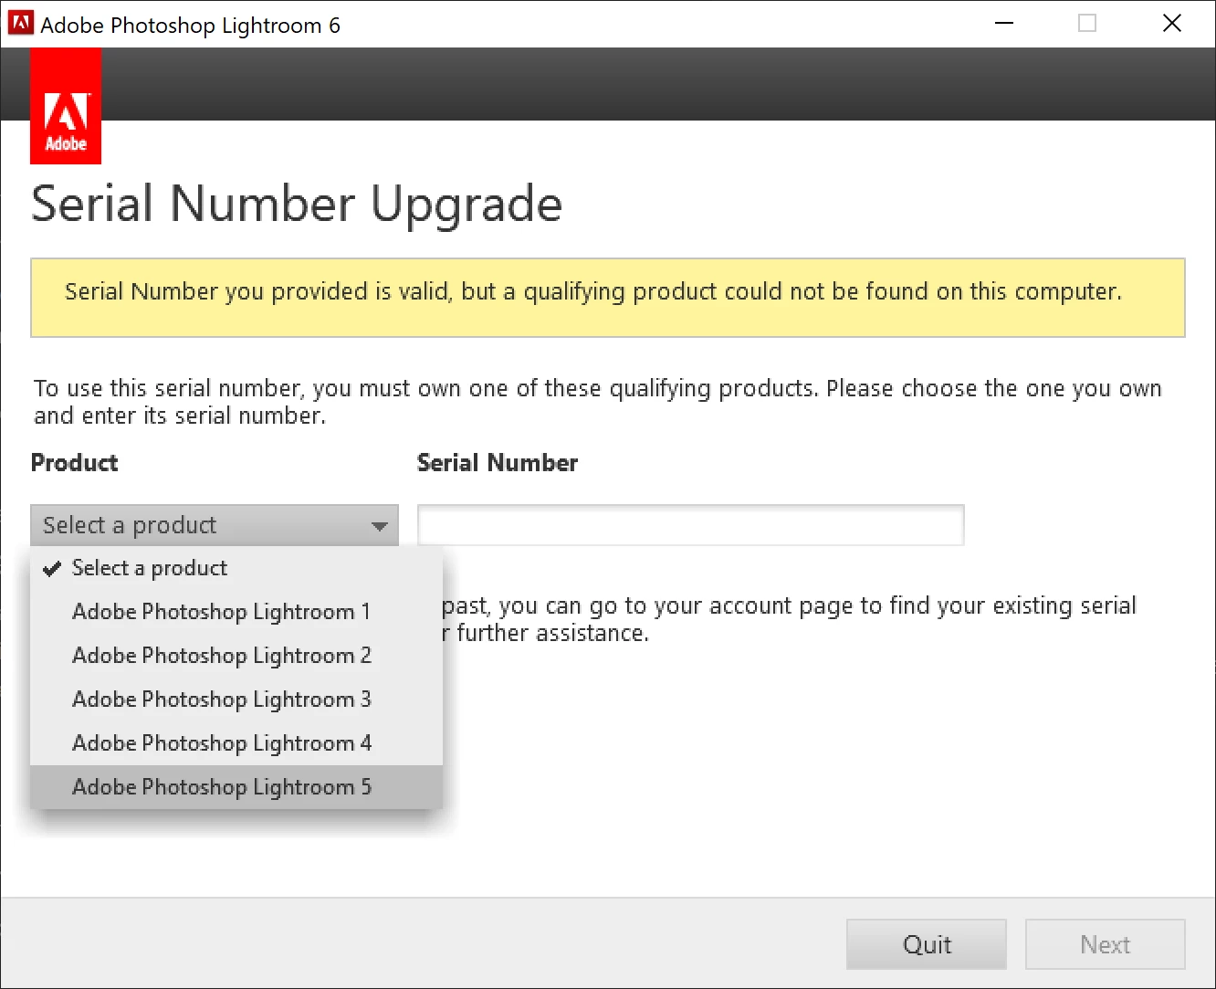Select Adobe Photoshop Lightroom 3
Viewport: 1216px width, 989px height.
coord(236,700)
